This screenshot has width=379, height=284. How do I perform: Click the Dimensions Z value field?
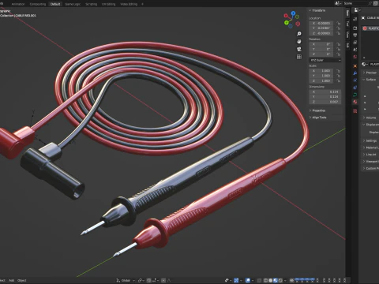pos(325,102)
